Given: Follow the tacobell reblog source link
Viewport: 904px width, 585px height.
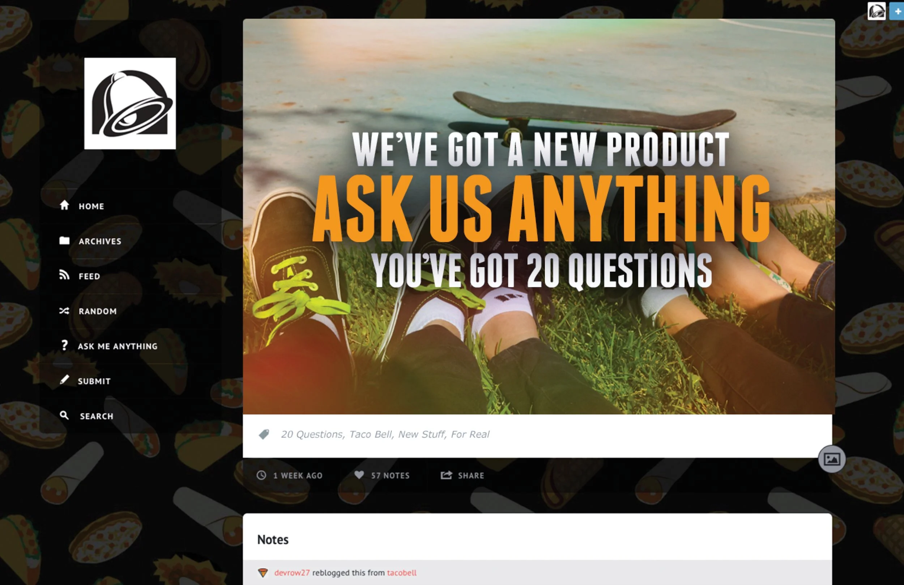Looking at the screenshot, I should coord(401,572).
